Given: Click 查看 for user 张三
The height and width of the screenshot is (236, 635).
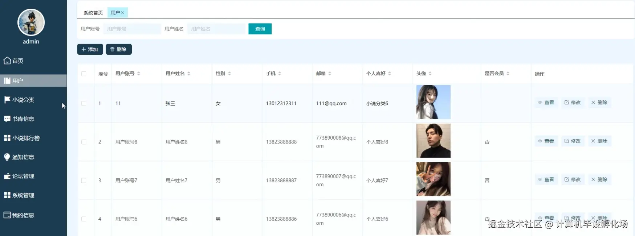Looking at the screenshot, I should 546,103.
